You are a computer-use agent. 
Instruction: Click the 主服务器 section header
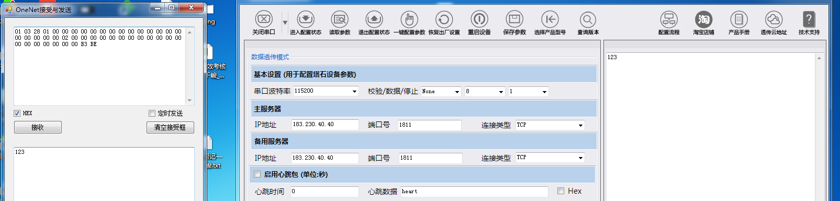[x=423, y=109]
